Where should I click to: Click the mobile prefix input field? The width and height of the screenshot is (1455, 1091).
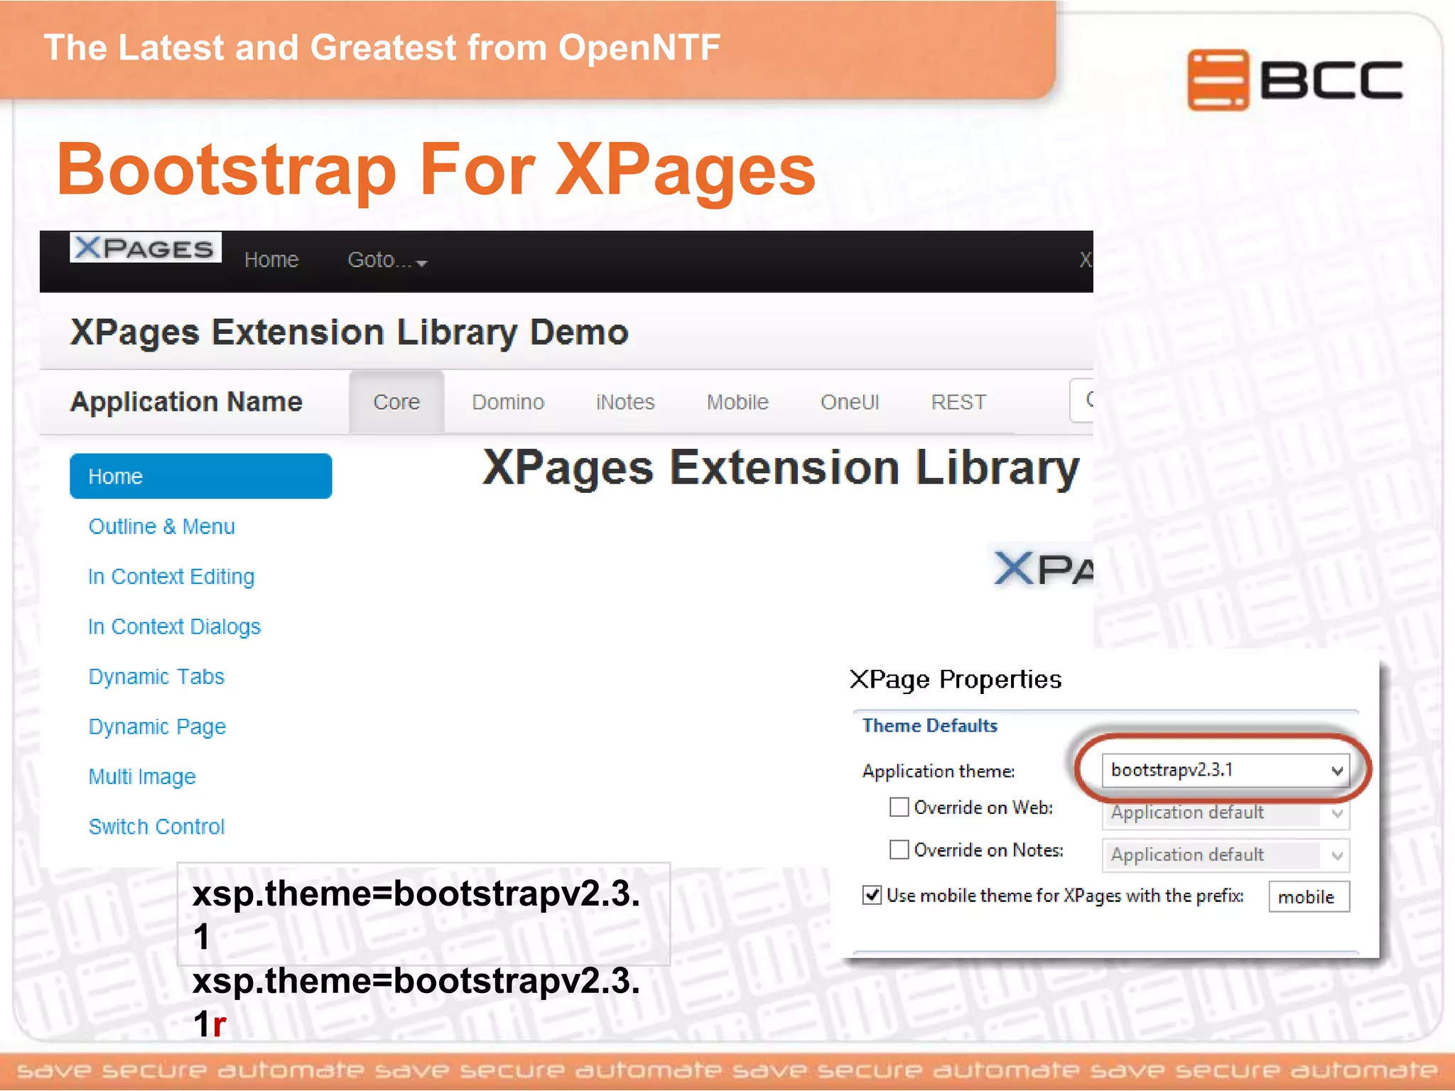click(1308, 896)
